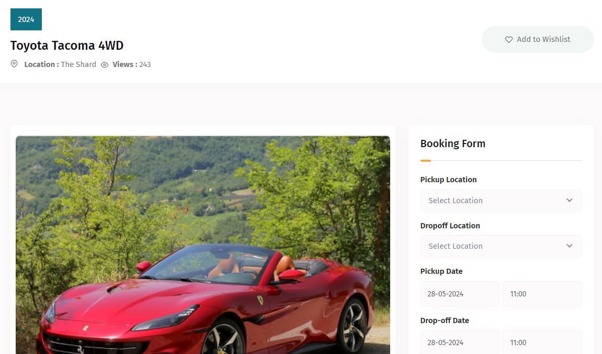Click the Dropoff Location chevron arrow
The height and width of the screenshot is (354, 602).
[570, 246]
